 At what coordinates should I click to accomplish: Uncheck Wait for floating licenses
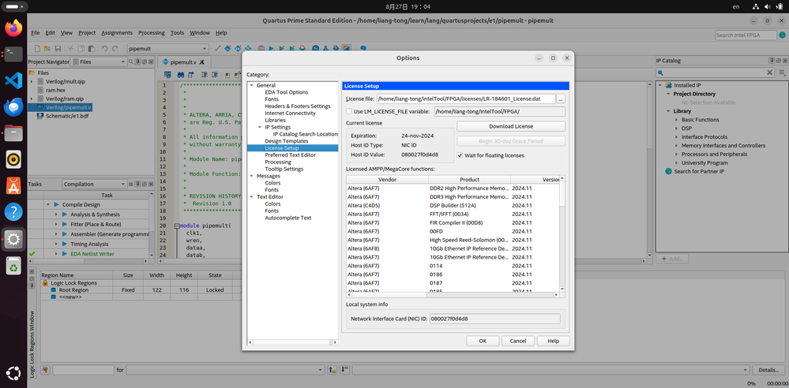click(460, 155)
